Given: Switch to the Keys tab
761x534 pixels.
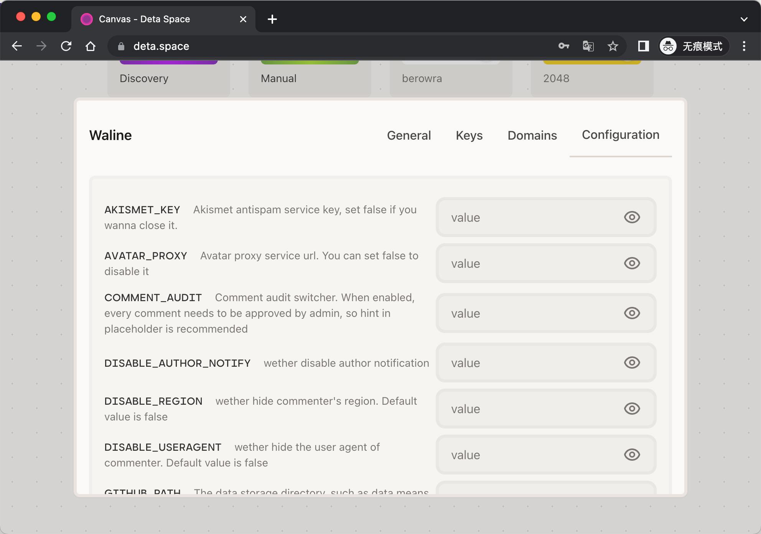Looking at the screenshot, I should click(x=469, y=135).
